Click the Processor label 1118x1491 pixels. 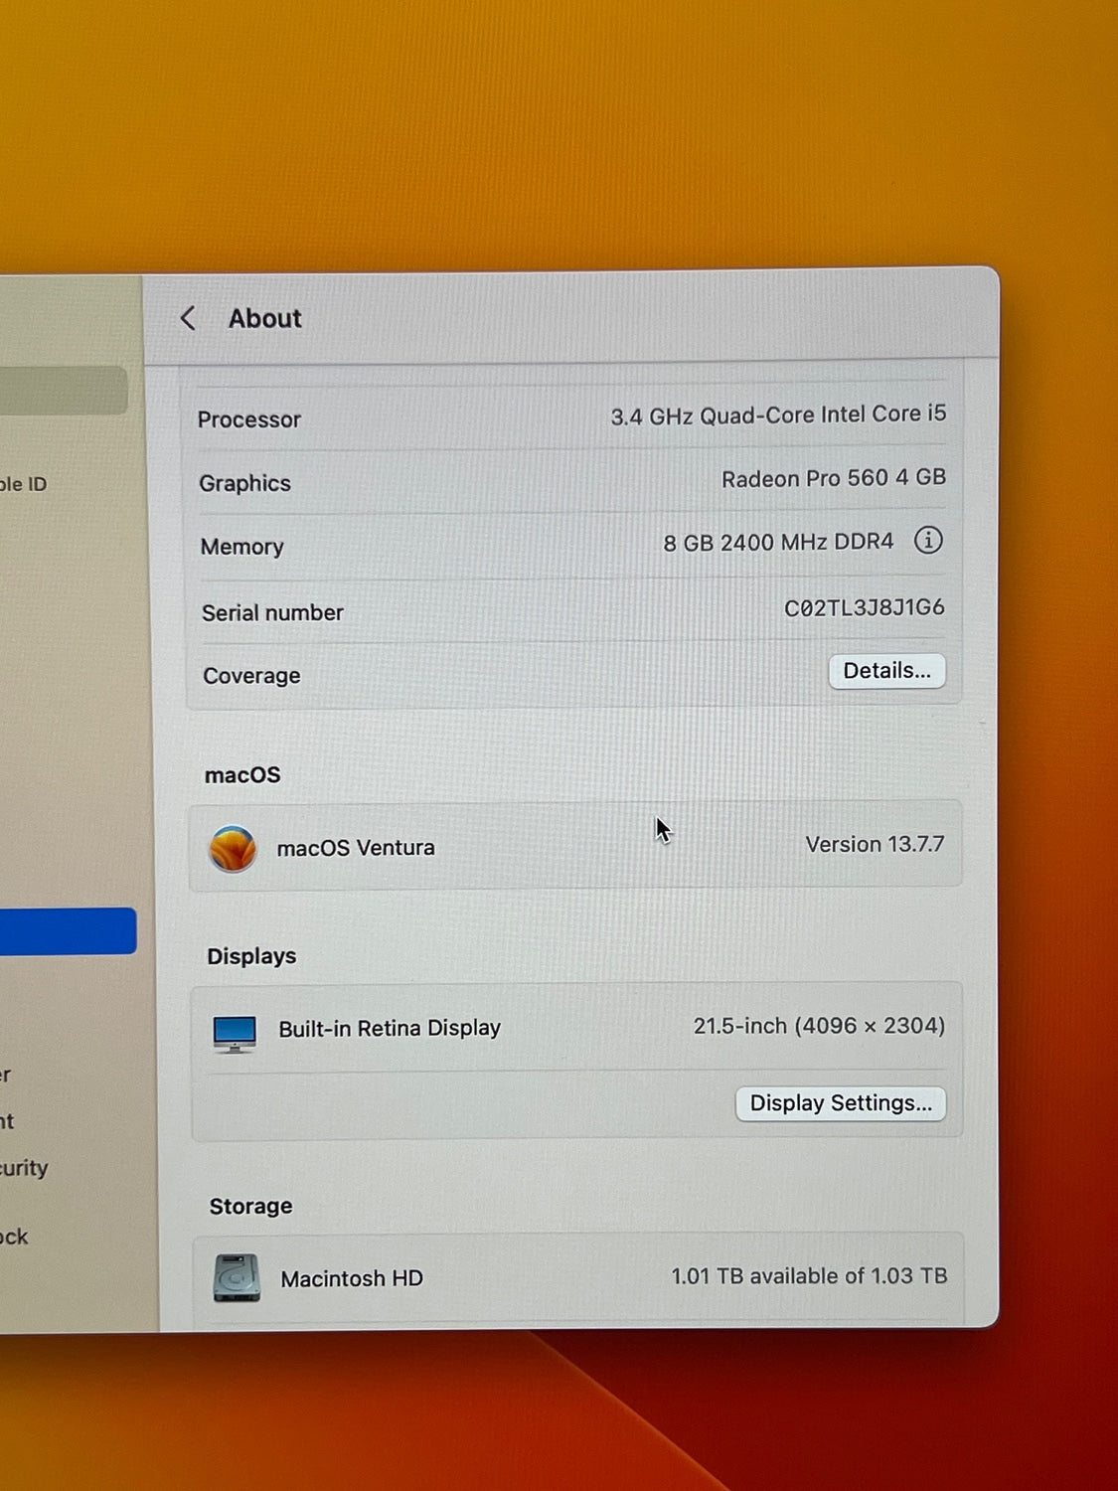click(248, 419)
